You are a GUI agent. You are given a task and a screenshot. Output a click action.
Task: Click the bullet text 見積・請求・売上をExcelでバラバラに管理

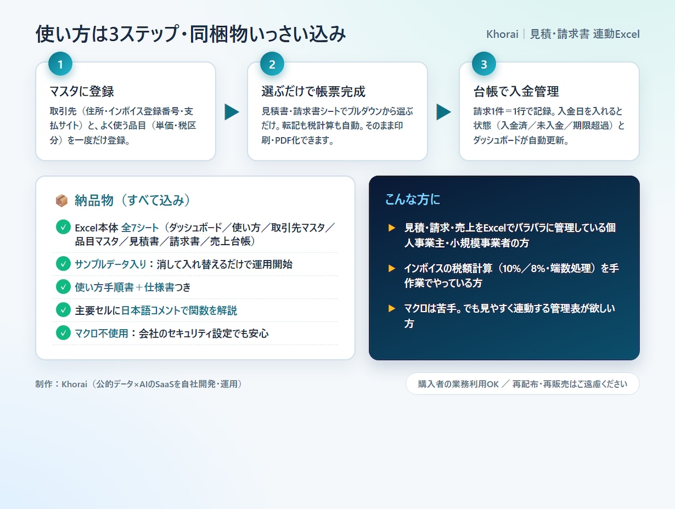[x=510, y=235]
